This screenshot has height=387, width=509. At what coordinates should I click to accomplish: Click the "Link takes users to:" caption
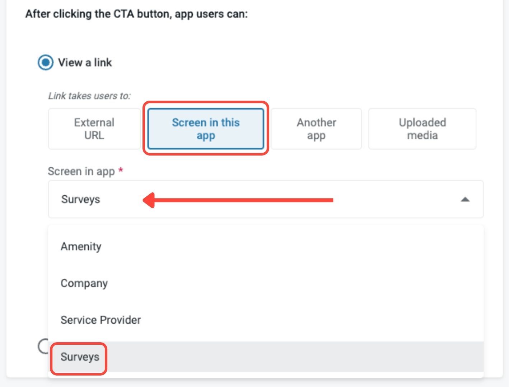click(89, 96)
